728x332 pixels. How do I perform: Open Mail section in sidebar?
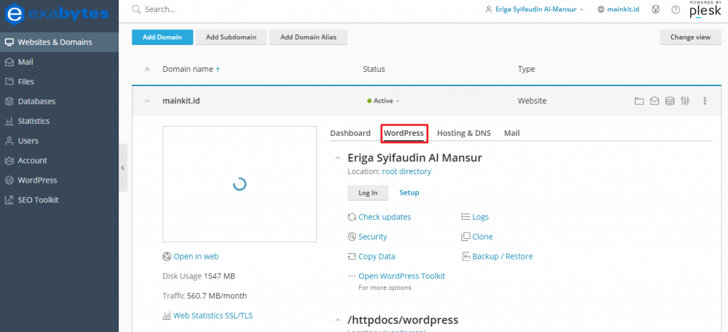59,62
